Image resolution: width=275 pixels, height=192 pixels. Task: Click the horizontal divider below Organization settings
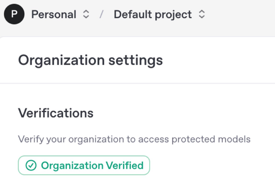click(x=137, y=83)
